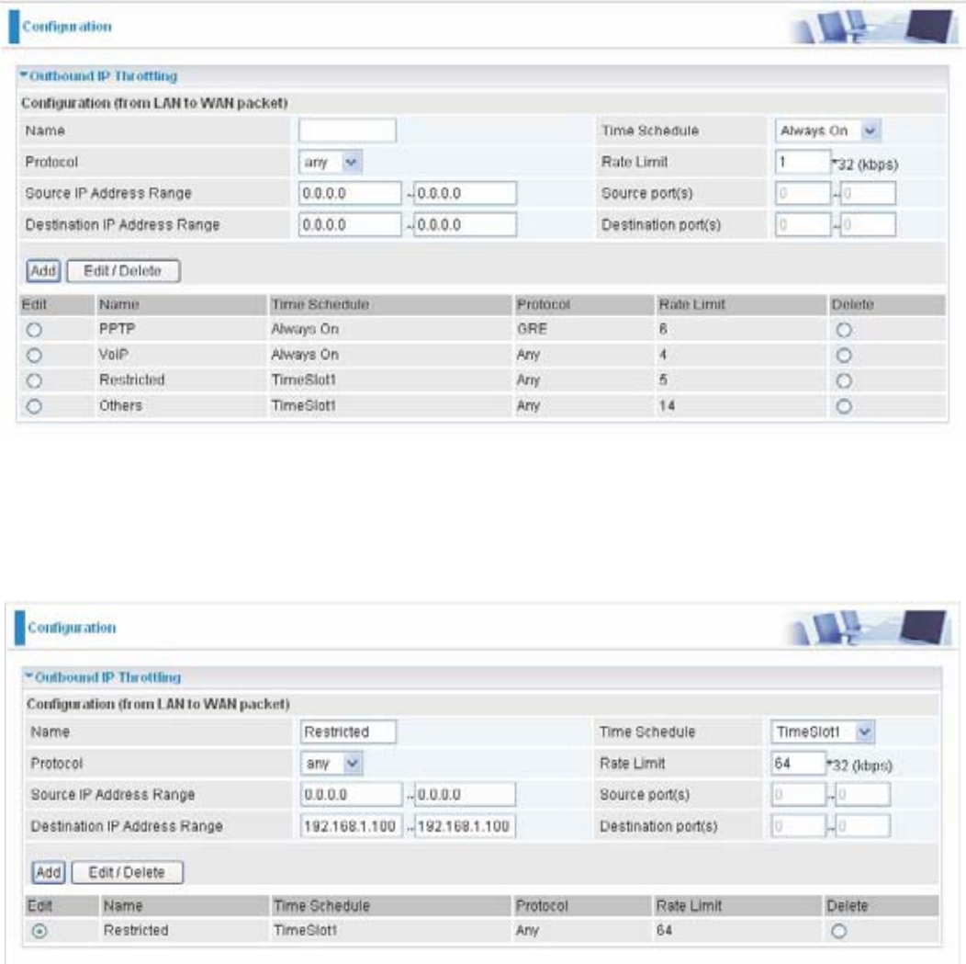Select Delete radio for Restricted rate 5 row
The height and width of the screenshot is (964, 966).
(844, 381)
